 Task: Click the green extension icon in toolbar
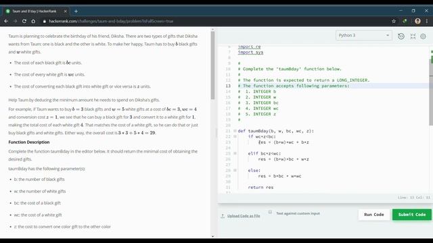405,21
